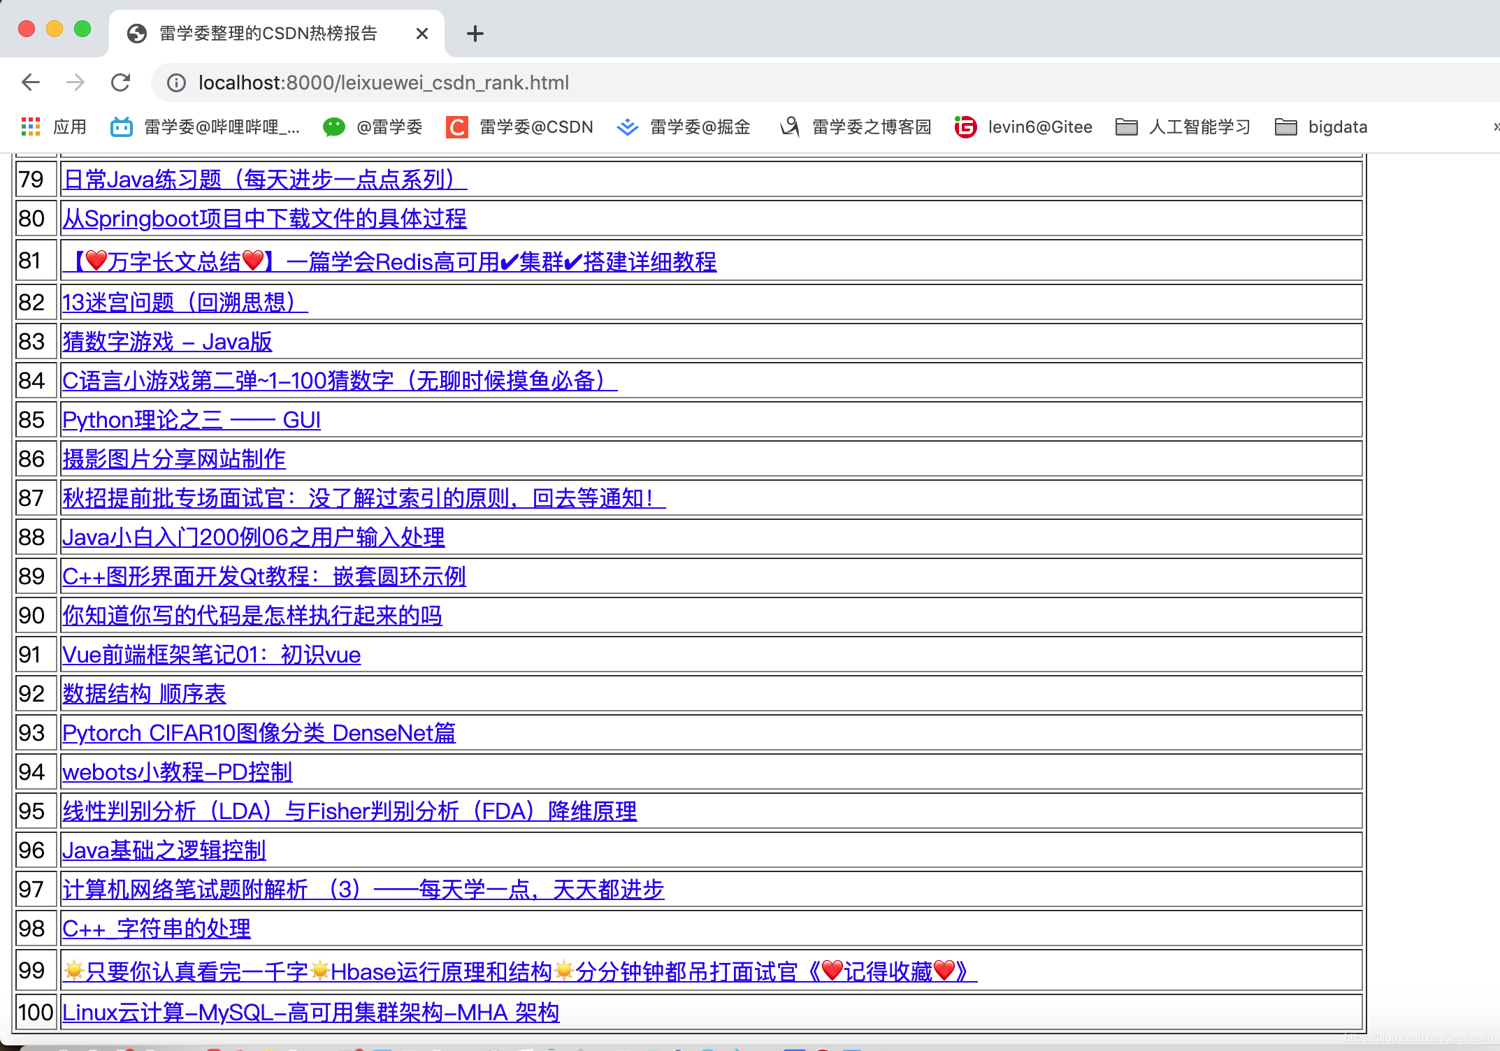Open the 雷学委@哔哩哔哩 bookmark
Image resolution: width=1500 pixels, height=1051 pixels.
(x=206, y=126)
